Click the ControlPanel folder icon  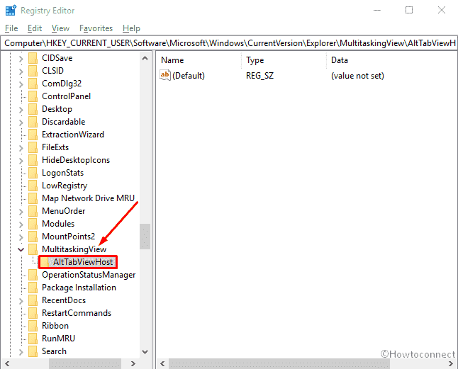coord(33,96)
